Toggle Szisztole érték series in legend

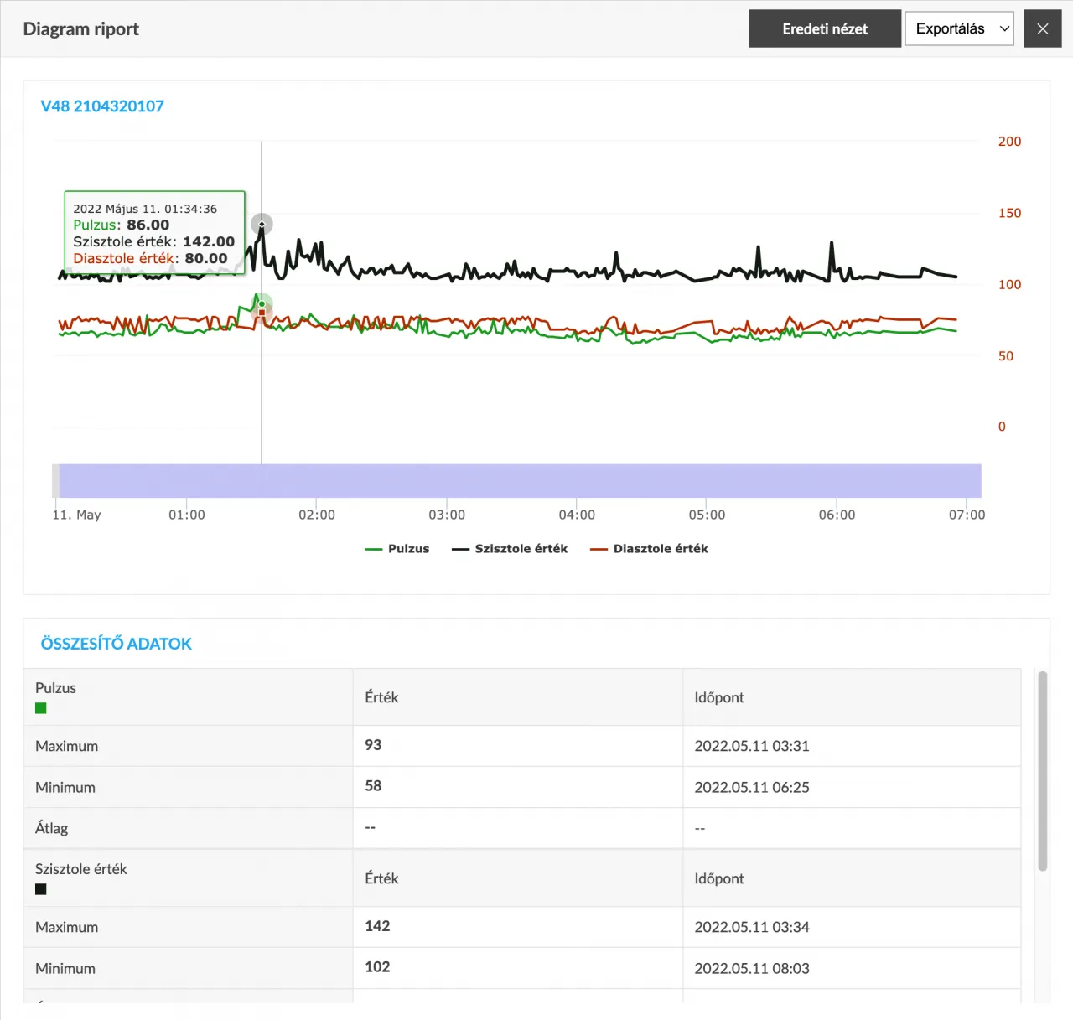coord(510,549)
